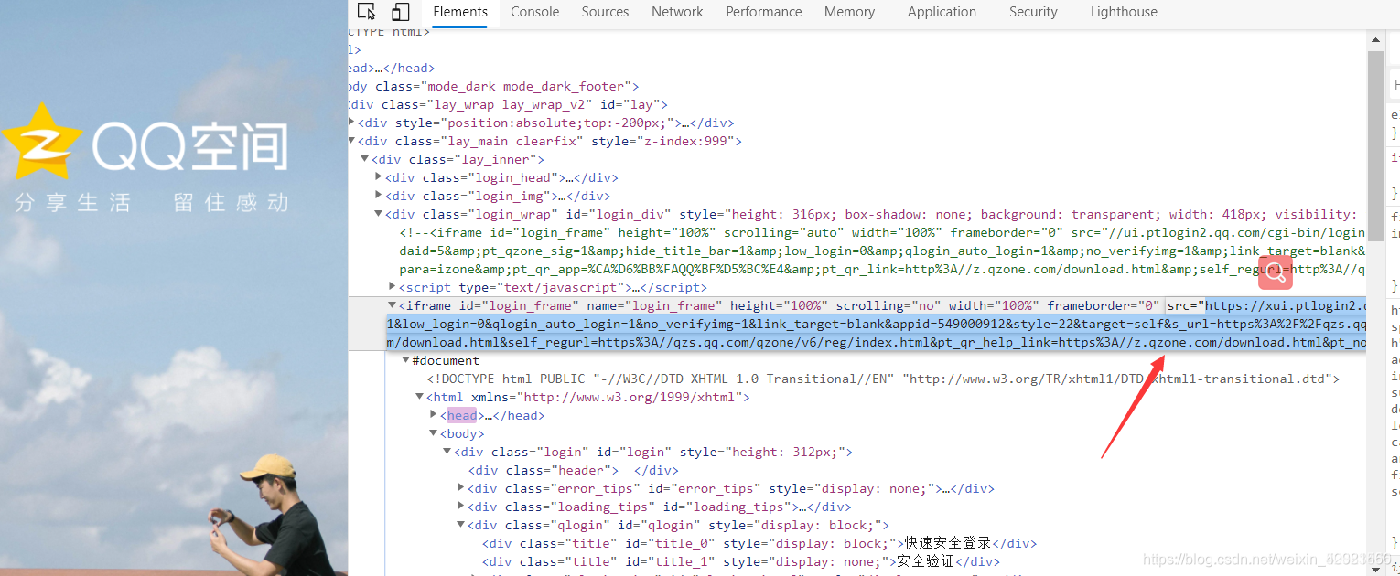Expand the position:absolute div node
Screen dimensions: 1400x576
[x=353, y=123]
